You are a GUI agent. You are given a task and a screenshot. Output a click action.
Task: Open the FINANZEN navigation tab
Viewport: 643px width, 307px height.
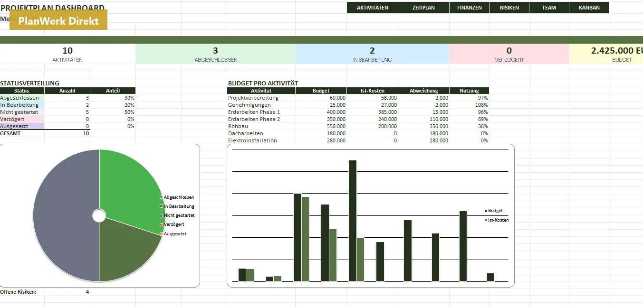pos(469,8)
